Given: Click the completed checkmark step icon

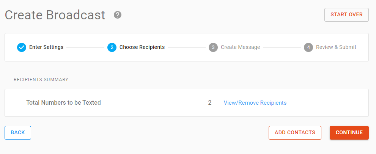Looking at the screenshot, I should pyautogui.click(x=22, y=47).
